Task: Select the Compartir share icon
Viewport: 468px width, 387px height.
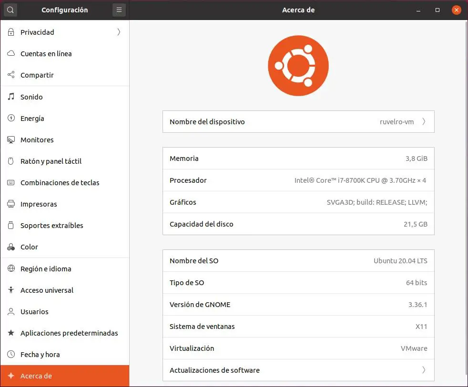Action: 11,75
